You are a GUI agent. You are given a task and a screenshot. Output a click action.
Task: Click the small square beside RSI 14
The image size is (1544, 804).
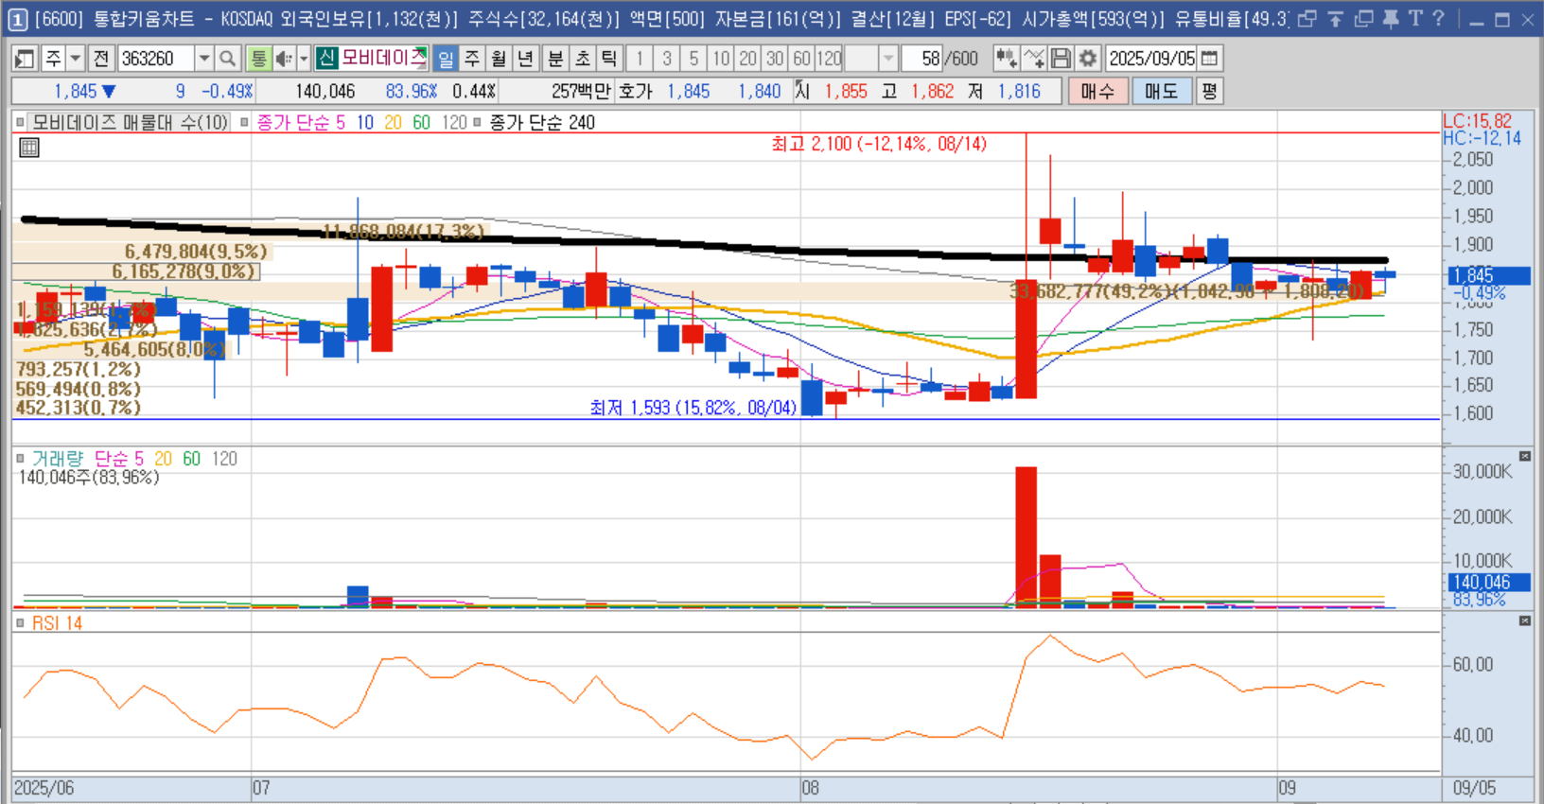pyautogui.click(x=21, y=623)
